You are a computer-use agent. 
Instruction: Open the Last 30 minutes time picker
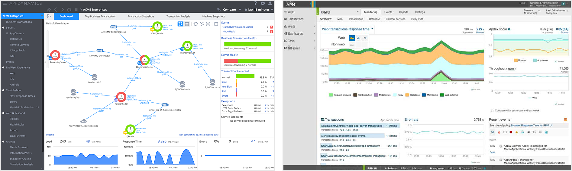tap(557, 12)
